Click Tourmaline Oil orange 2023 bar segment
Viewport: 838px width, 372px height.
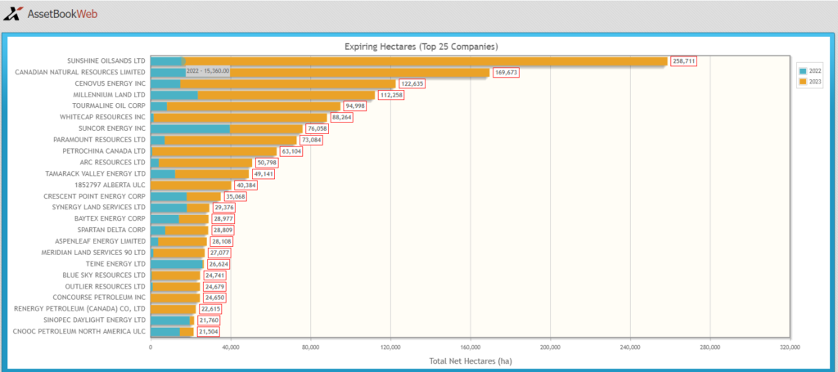tap(254, 106)
